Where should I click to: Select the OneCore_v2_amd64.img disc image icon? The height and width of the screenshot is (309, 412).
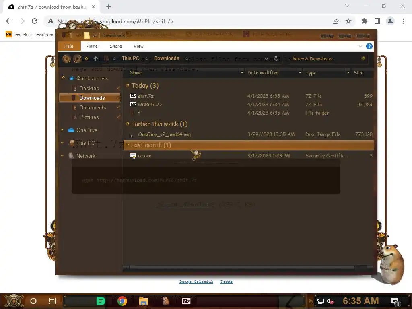132,136
